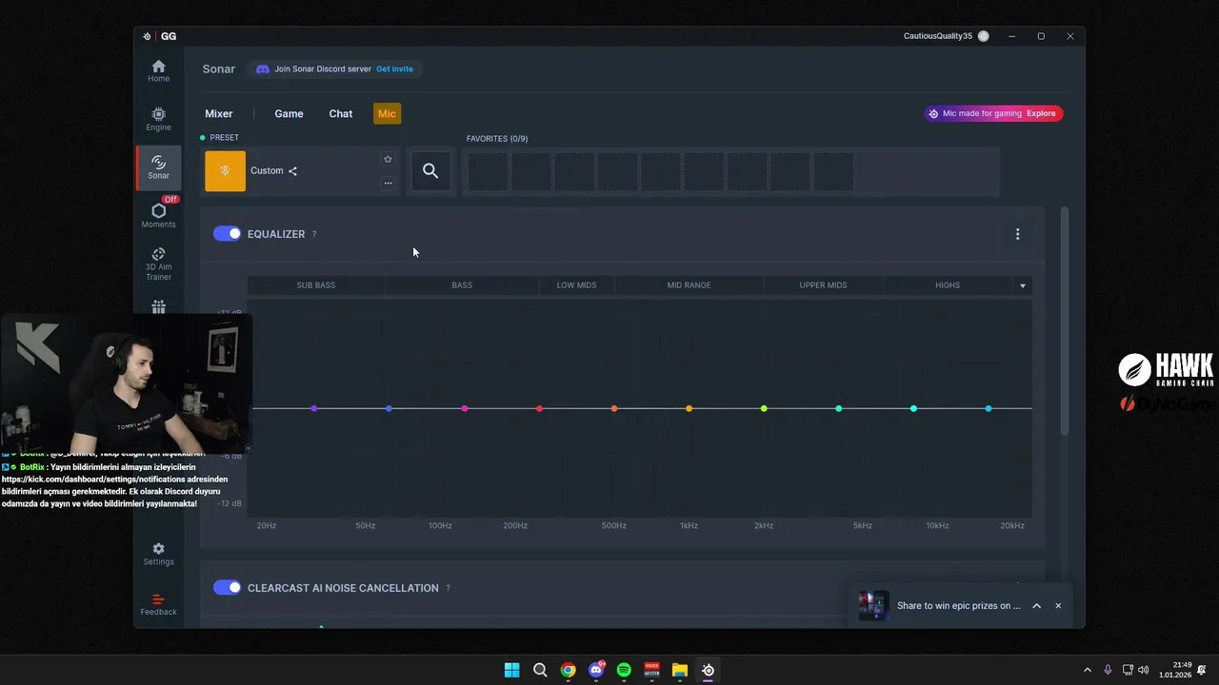Viewport: 1219px width, 685px height.
Task: Add preset to favorites with star
Action: [388, 159]
